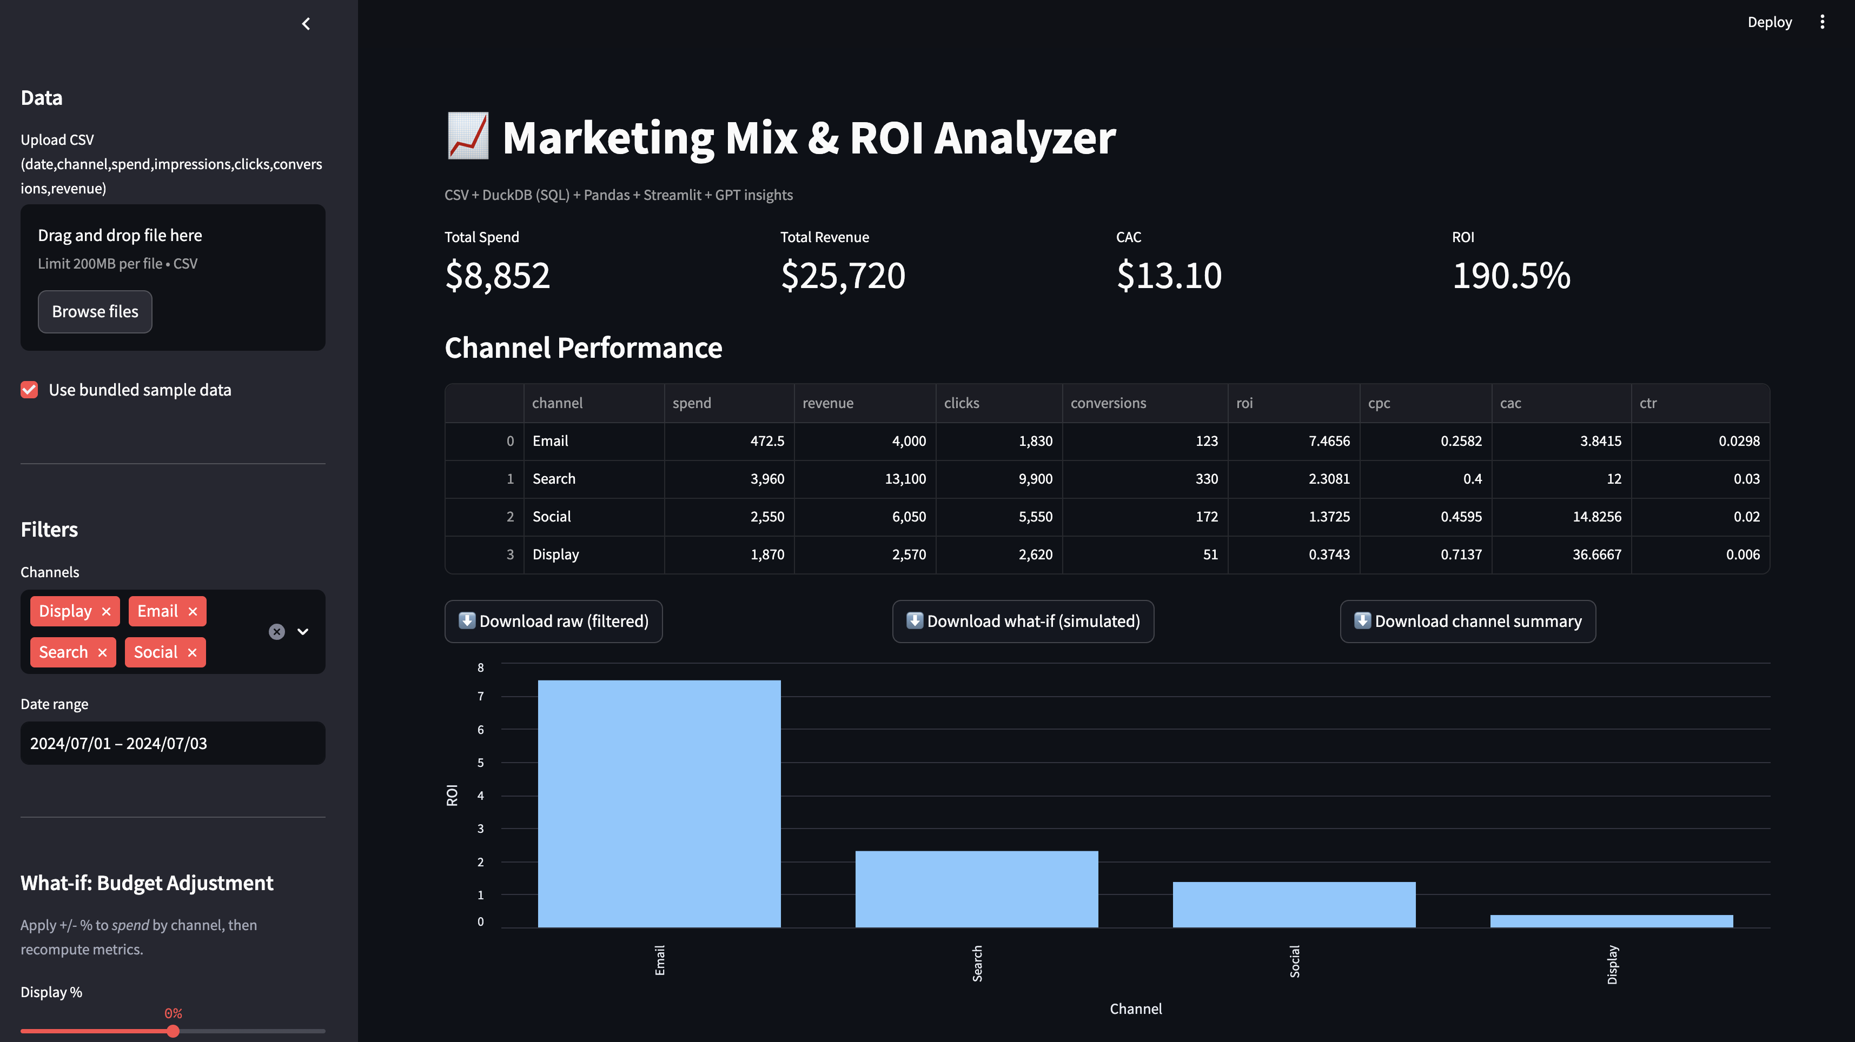Sort table by the cpc column header
This screenshot has height=1042, width=1855.
click(1426, 403)
